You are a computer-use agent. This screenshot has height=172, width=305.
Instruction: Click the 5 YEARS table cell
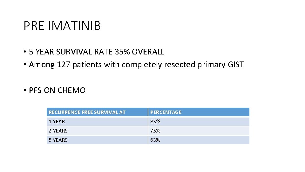point(97,140)
